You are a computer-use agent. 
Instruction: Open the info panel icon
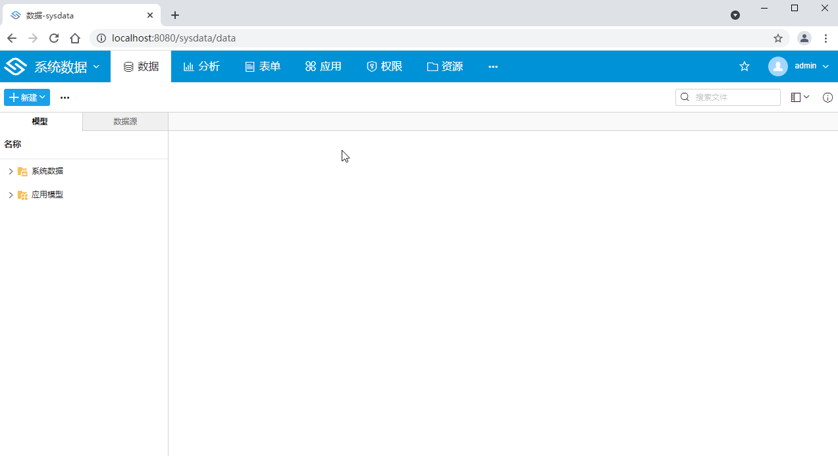coord(827,97)
